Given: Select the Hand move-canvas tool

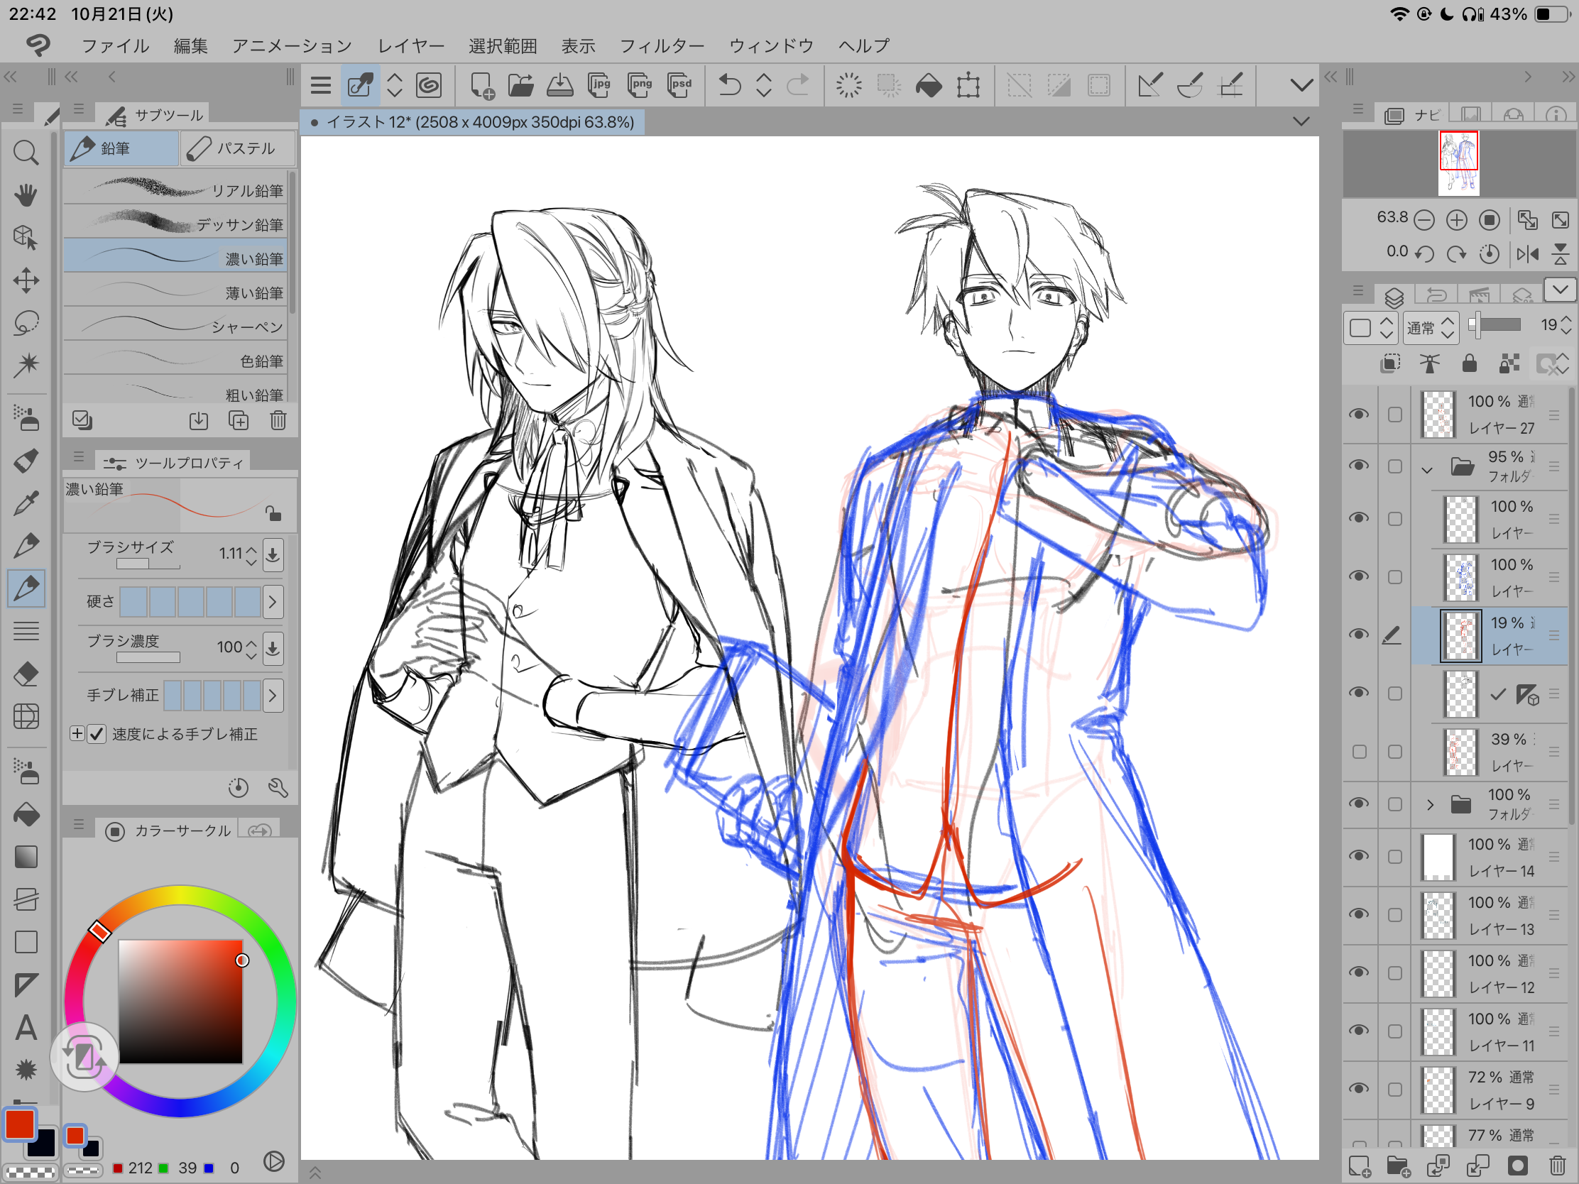Looking at the screenshot, I should [x=26, y=194].
